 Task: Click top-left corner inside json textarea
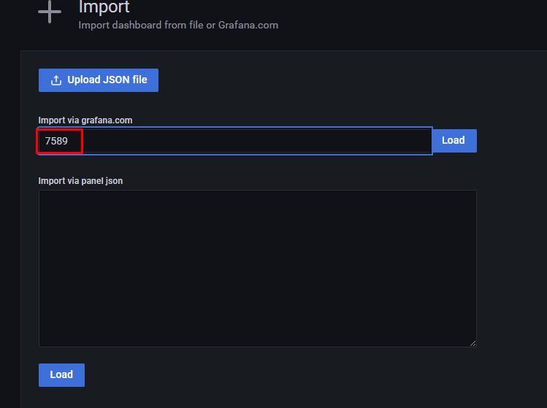pos(44,195)
